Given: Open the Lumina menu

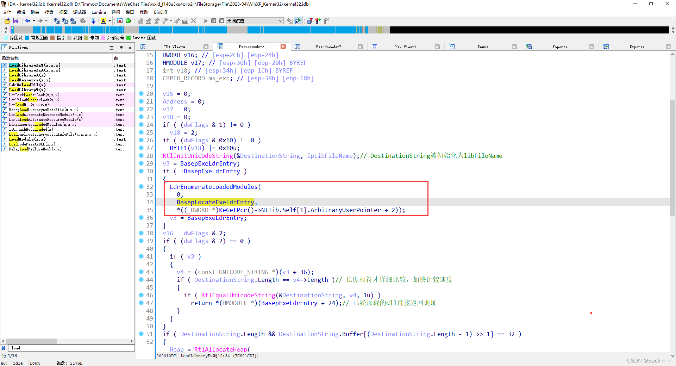Looking at the screenshot, I should pyautogui.click(x=99, y=12).
